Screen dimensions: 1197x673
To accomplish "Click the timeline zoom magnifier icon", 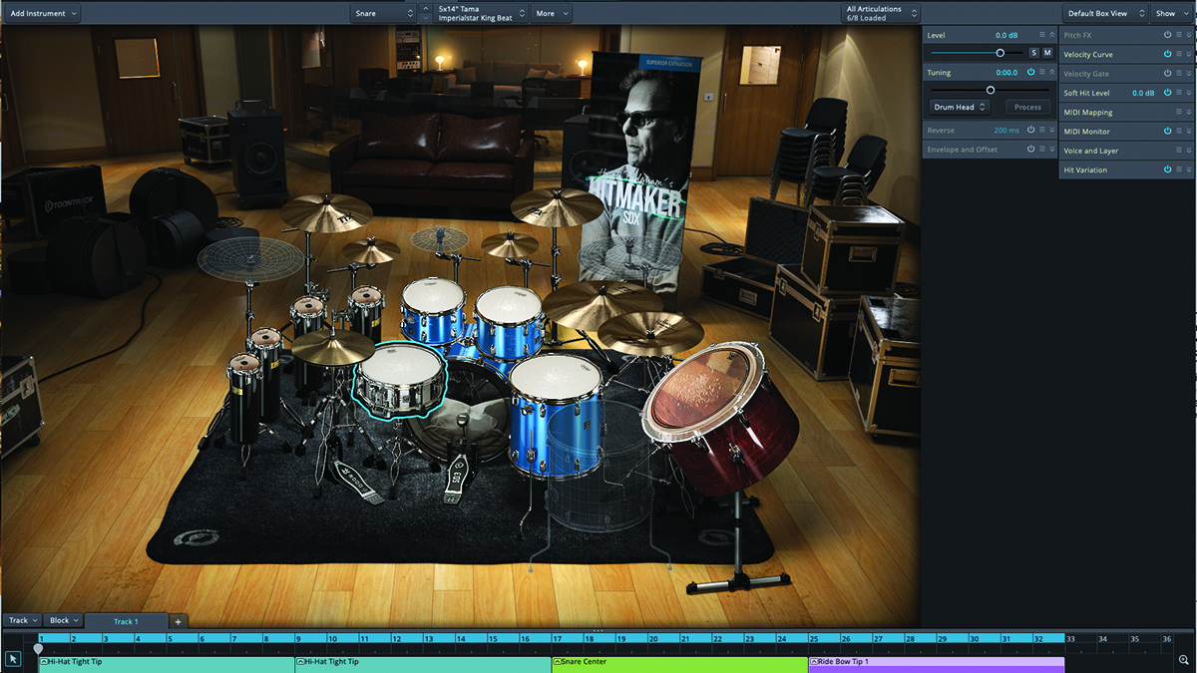I will point(1183,660).
